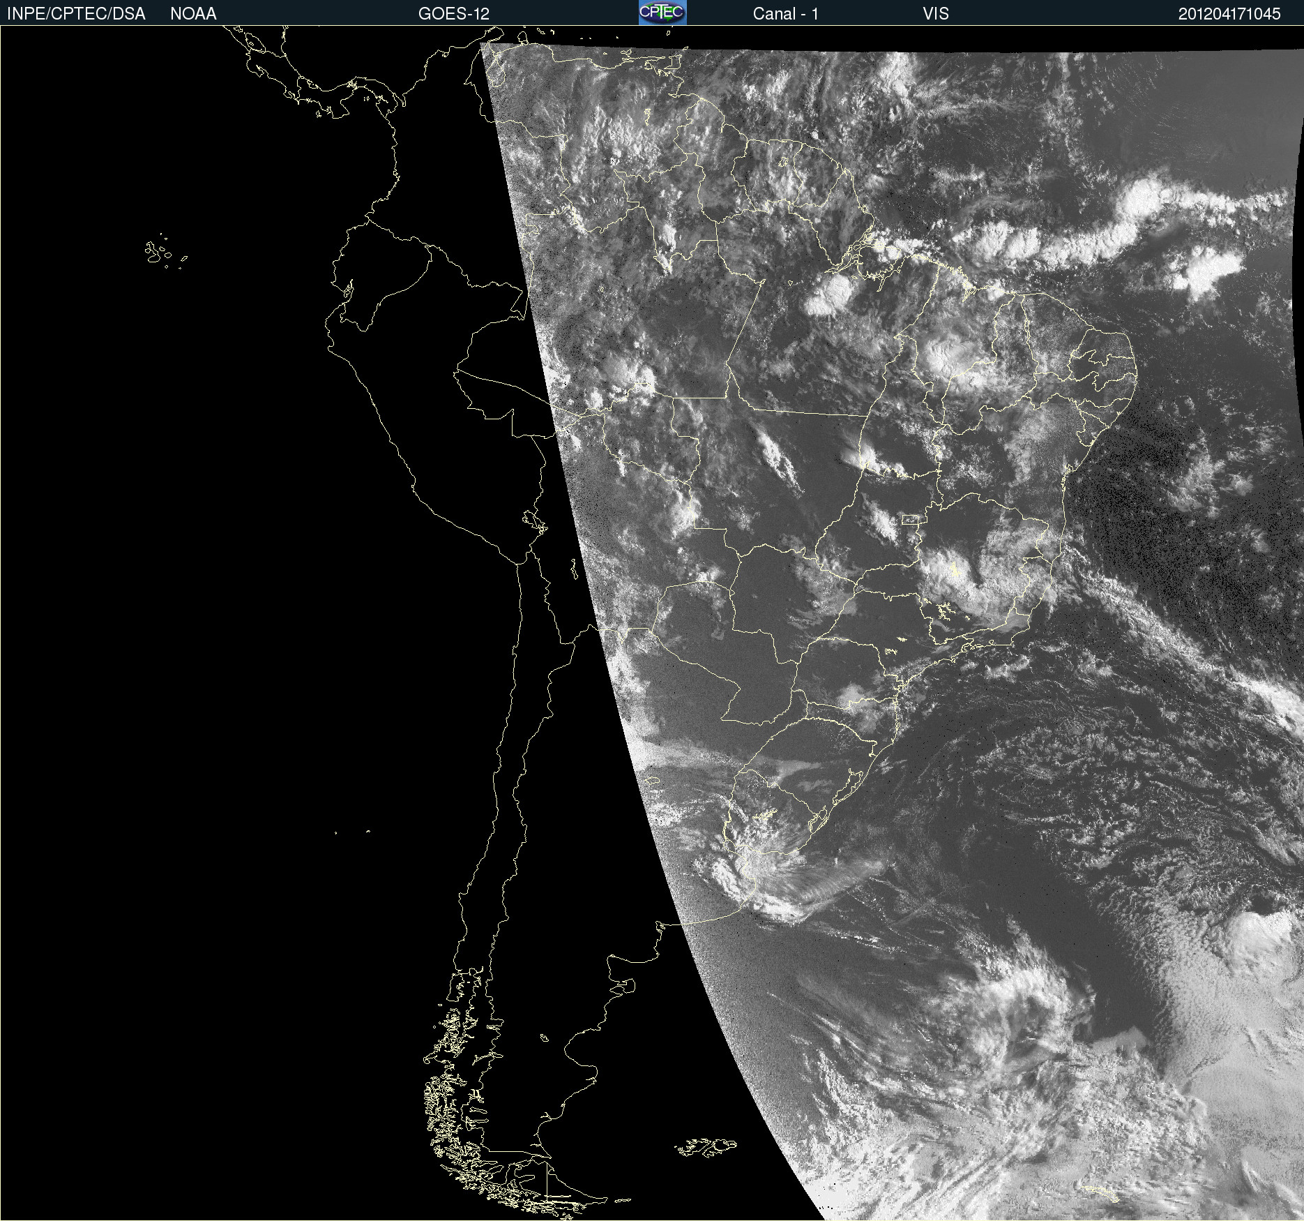Screen dimensions: 1304x1221
Task: Click the GOES-12 satellite label
Action: (x=454, y=14)
